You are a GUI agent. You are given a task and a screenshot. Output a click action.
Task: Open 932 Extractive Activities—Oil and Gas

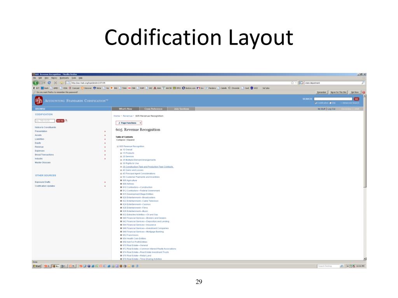[140, 215]
